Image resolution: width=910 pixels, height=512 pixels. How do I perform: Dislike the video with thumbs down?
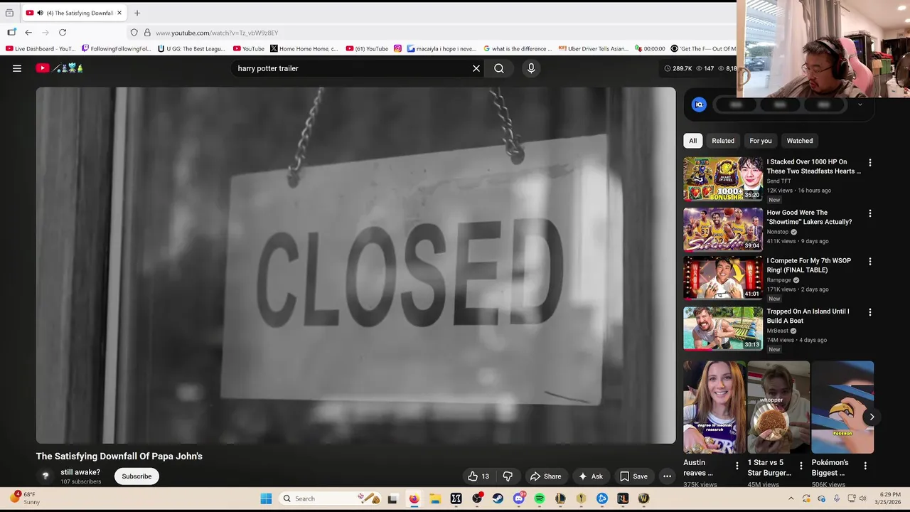[508, 476]
